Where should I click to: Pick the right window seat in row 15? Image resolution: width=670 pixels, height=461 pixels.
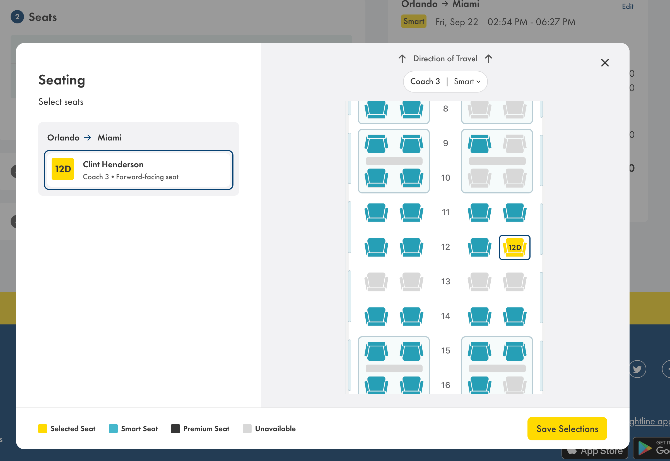point(515,351)
